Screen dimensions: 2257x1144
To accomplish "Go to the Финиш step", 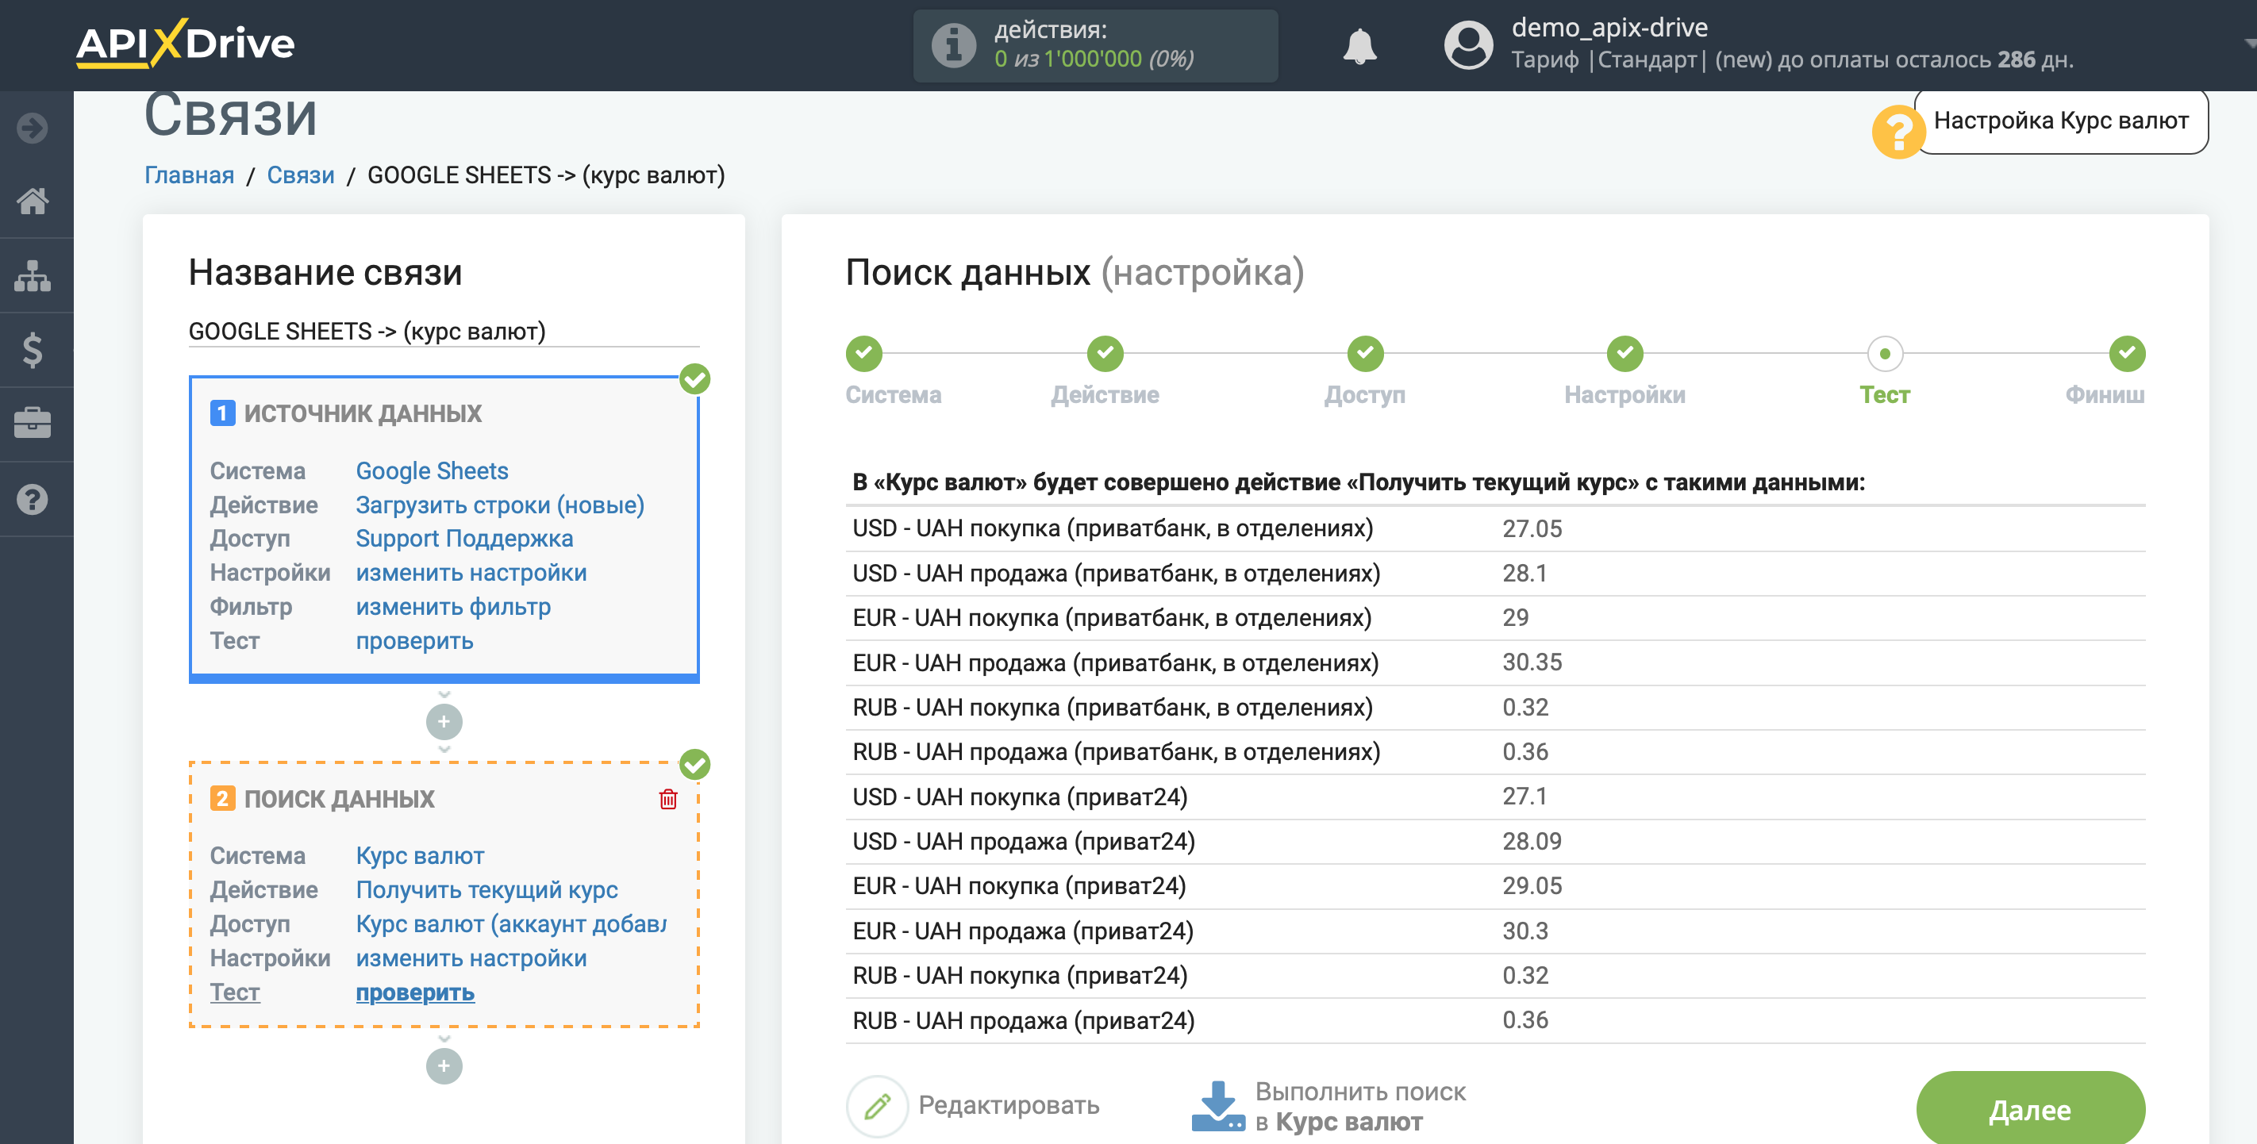I will tap(2126, 353).
